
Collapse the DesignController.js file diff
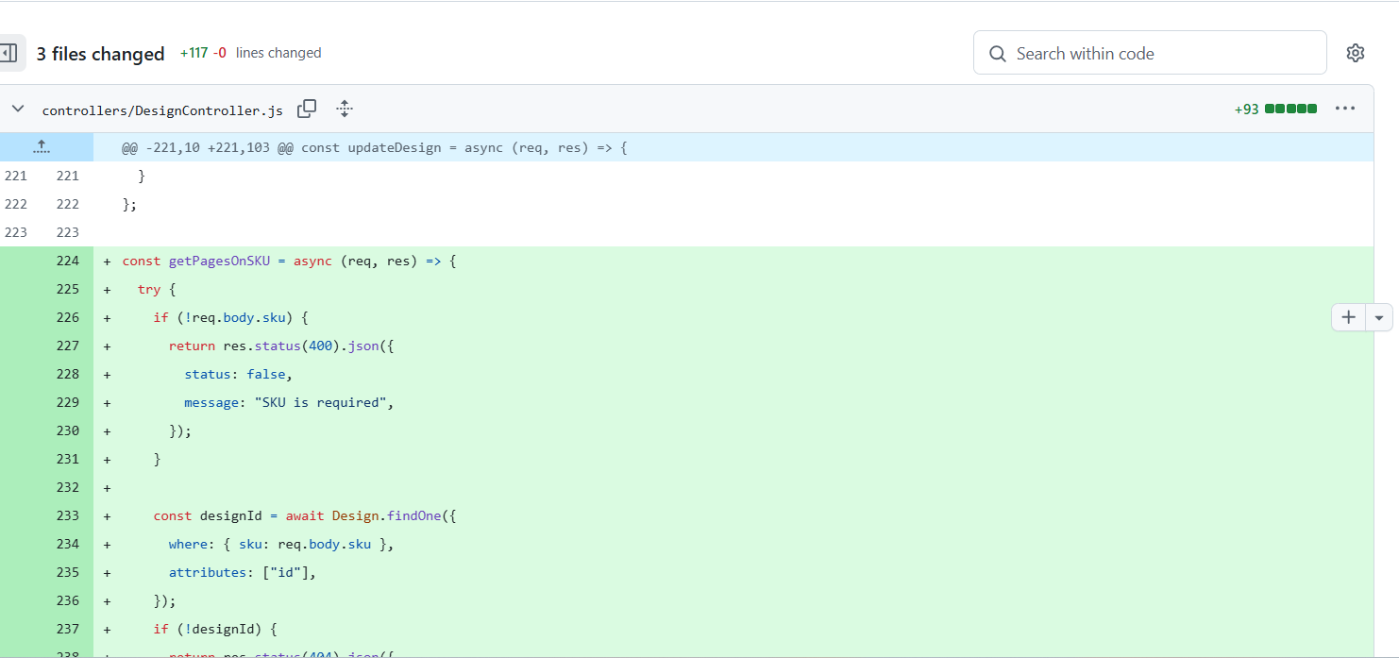[18, 110]
